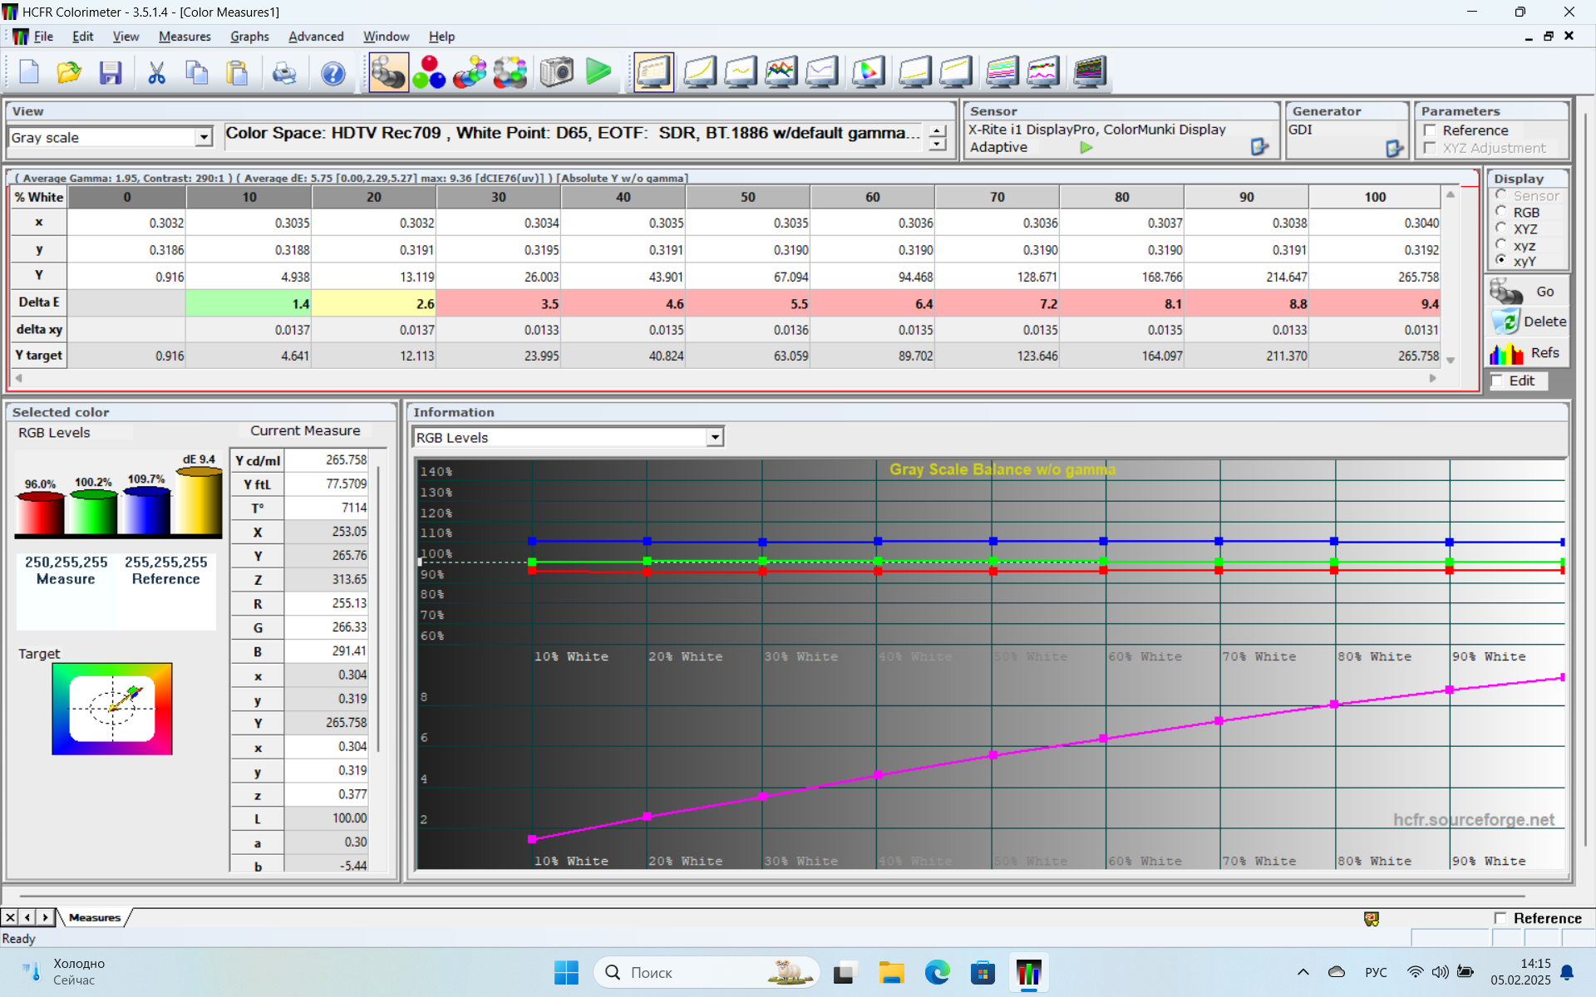Screen dimensions: 1596x997
Task: Click the gray scale measure spheres icon
Action: [388, 72]
